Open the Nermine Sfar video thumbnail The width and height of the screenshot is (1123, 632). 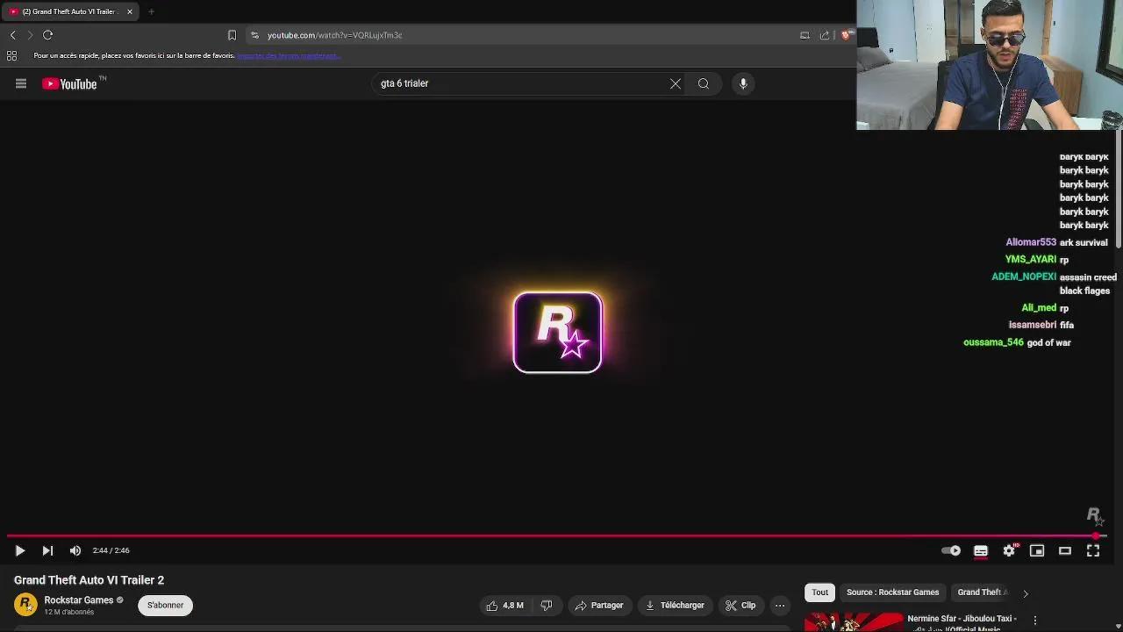coord(854,622)
